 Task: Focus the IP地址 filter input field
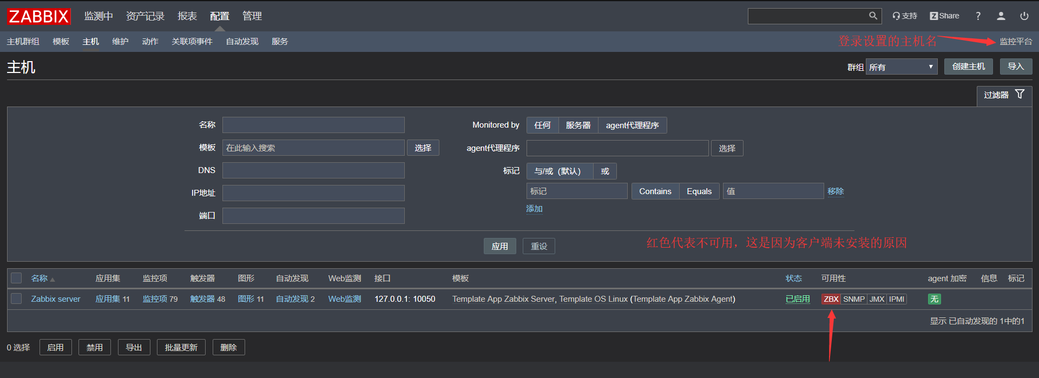coord(313,193)
